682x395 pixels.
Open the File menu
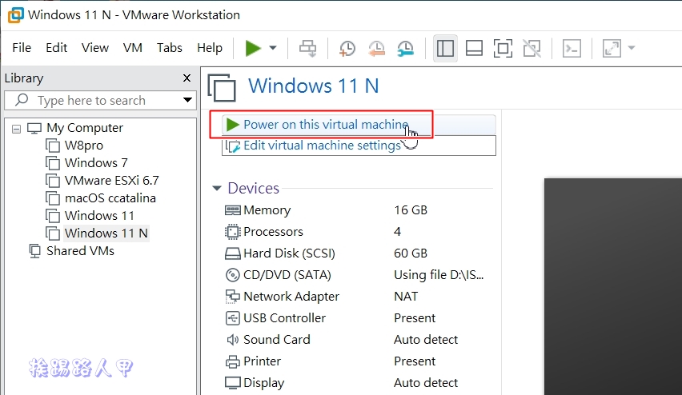coord(22,48)
